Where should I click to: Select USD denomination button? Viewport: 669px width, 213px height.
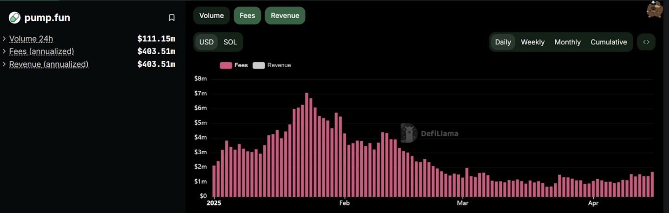pyautogui.click(x=206, y=42)
